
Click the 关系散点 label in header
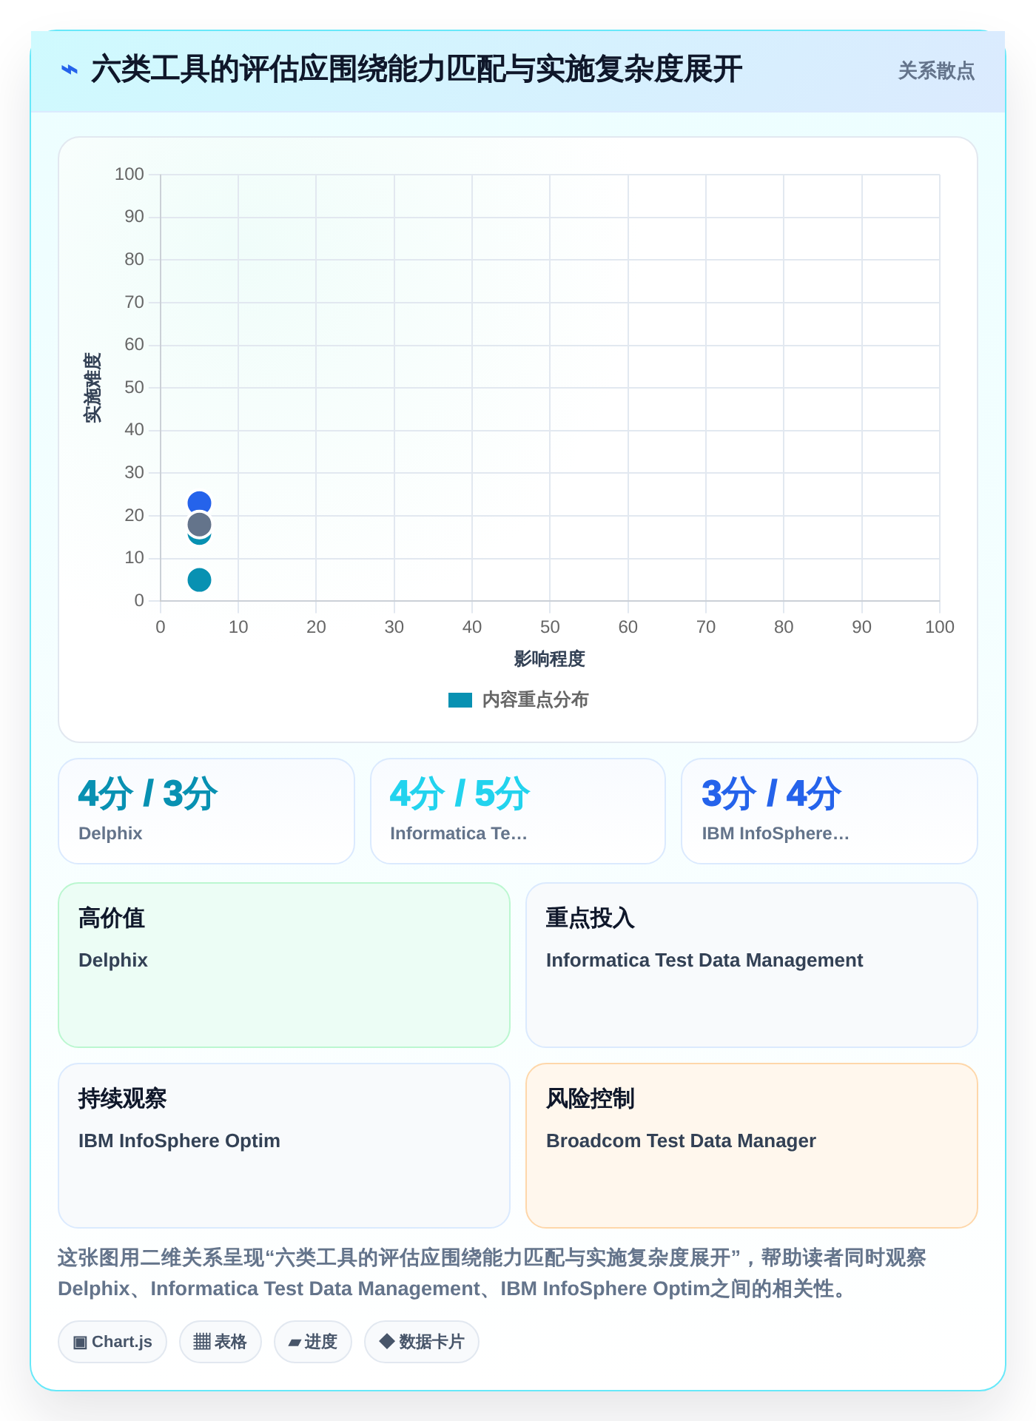point(936,71)
